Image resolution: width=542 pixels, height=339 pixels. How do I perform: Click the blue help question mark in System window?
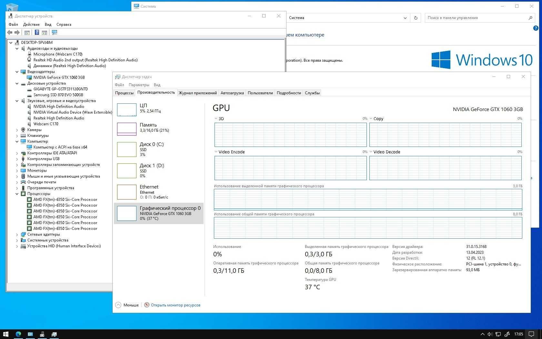coord(536,28)
